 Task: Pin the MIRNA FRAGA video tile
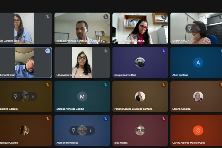click(189, 28)
